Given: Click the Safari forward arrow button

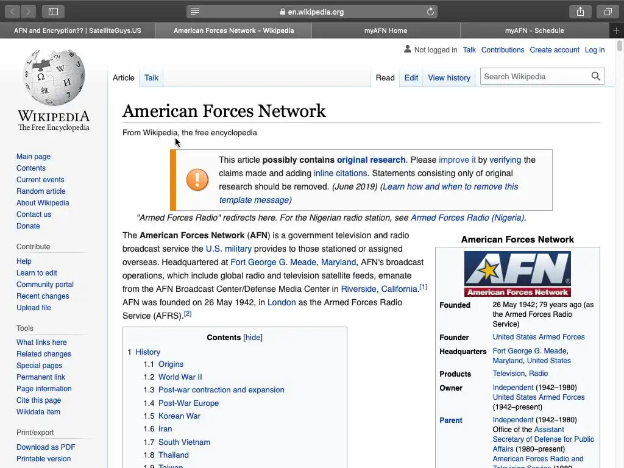Looking at the screenshot, I should 28,12.
